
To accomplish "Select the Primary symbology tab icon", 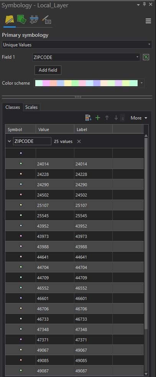I will 10,20.
